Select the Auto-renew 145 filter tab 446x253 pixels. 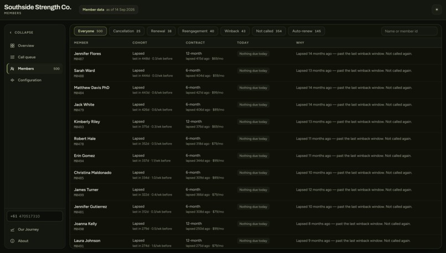307,31
